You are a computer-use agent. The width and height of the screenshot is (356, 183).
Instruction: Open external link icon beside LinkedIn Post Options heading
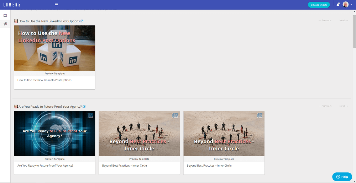pos(82,21)
